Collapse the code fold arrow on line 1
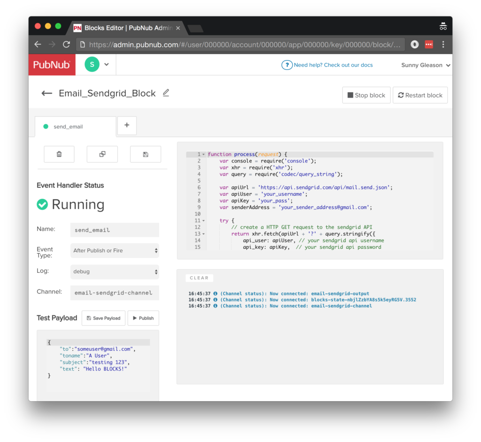Image resolution: width=481 pixels, height=442 pixels. (x=203, y=155)
